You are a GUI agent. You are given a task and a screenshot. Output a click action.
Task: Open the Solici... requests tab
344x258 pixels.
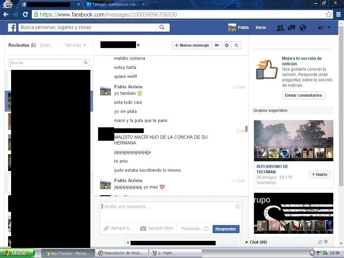[x=47, y=45]
